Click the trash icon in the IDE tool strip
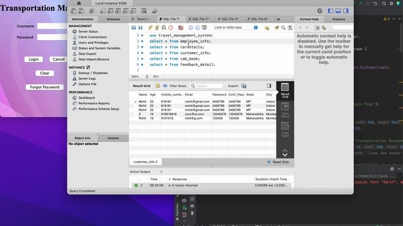The image size is (403, 226). pos(192,213)
